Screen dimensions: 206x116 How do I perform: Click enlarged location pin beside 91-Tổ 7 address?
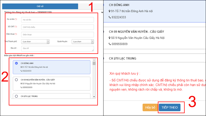click(x=110, y=11)
